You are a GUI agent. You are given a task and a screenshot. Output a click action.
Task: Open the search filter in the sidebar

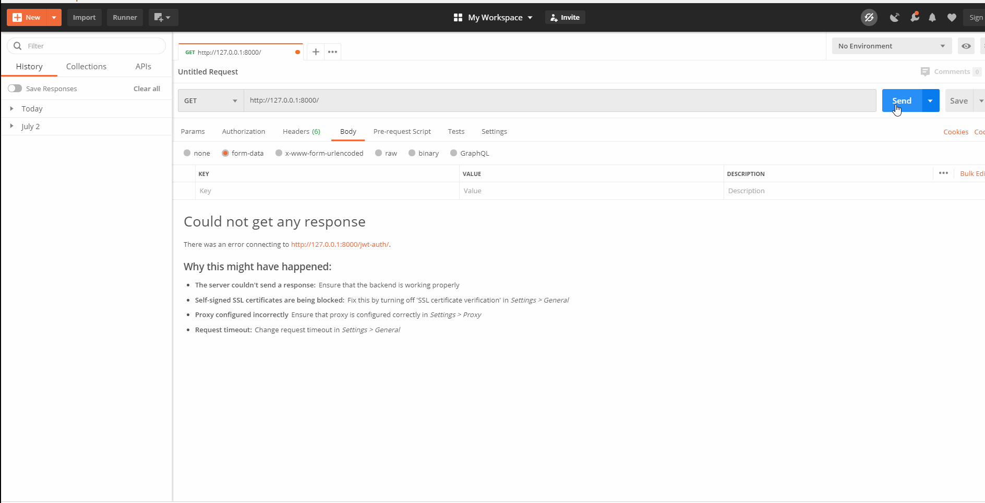pos(86,46)
